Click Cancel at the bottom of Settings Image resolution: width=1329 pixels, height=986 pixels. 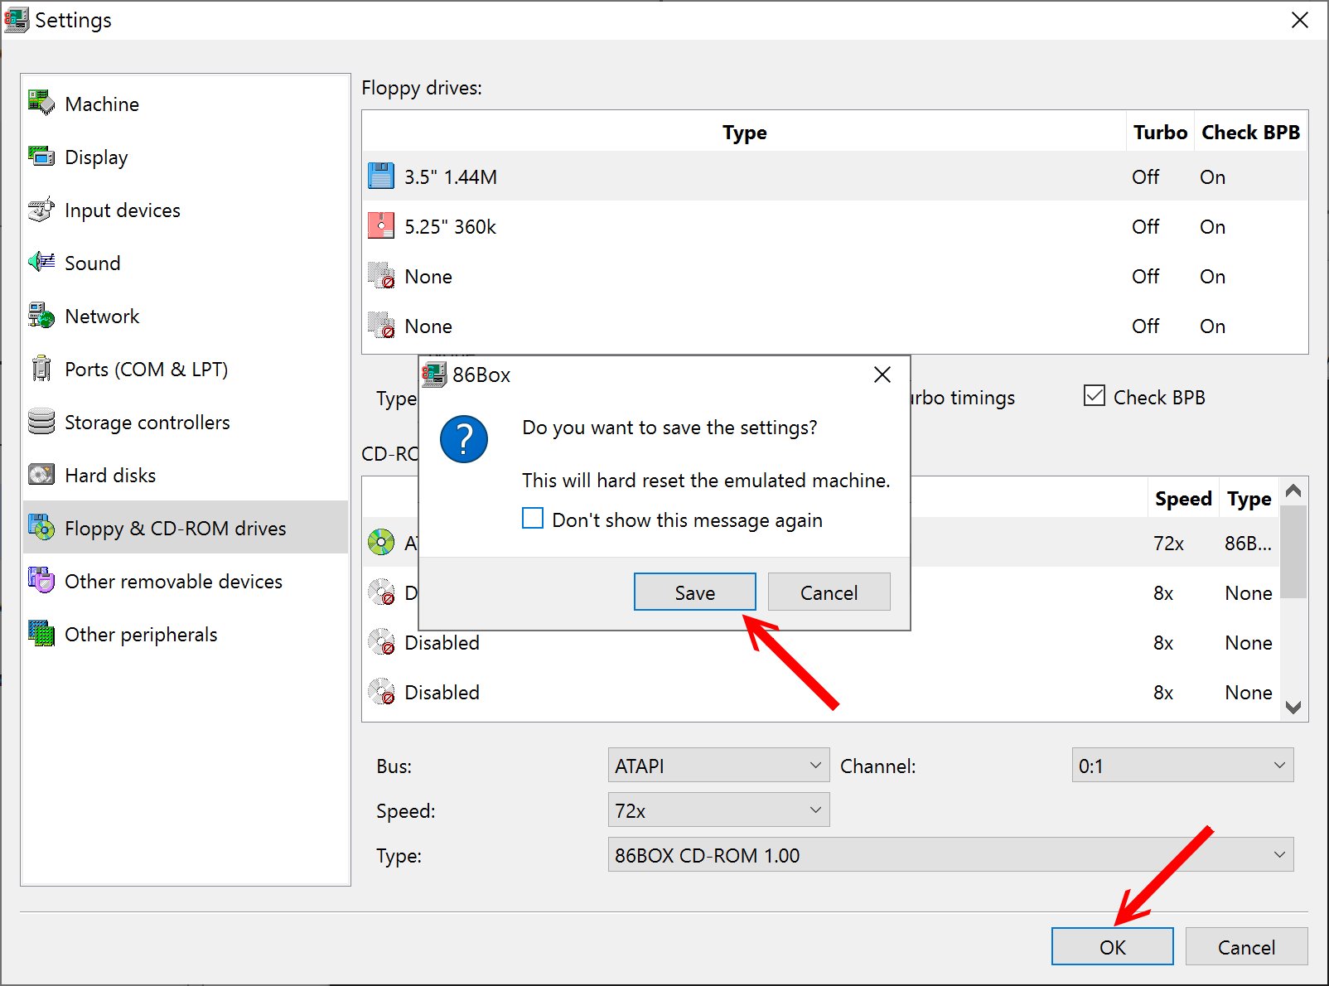pos(1246,947)
